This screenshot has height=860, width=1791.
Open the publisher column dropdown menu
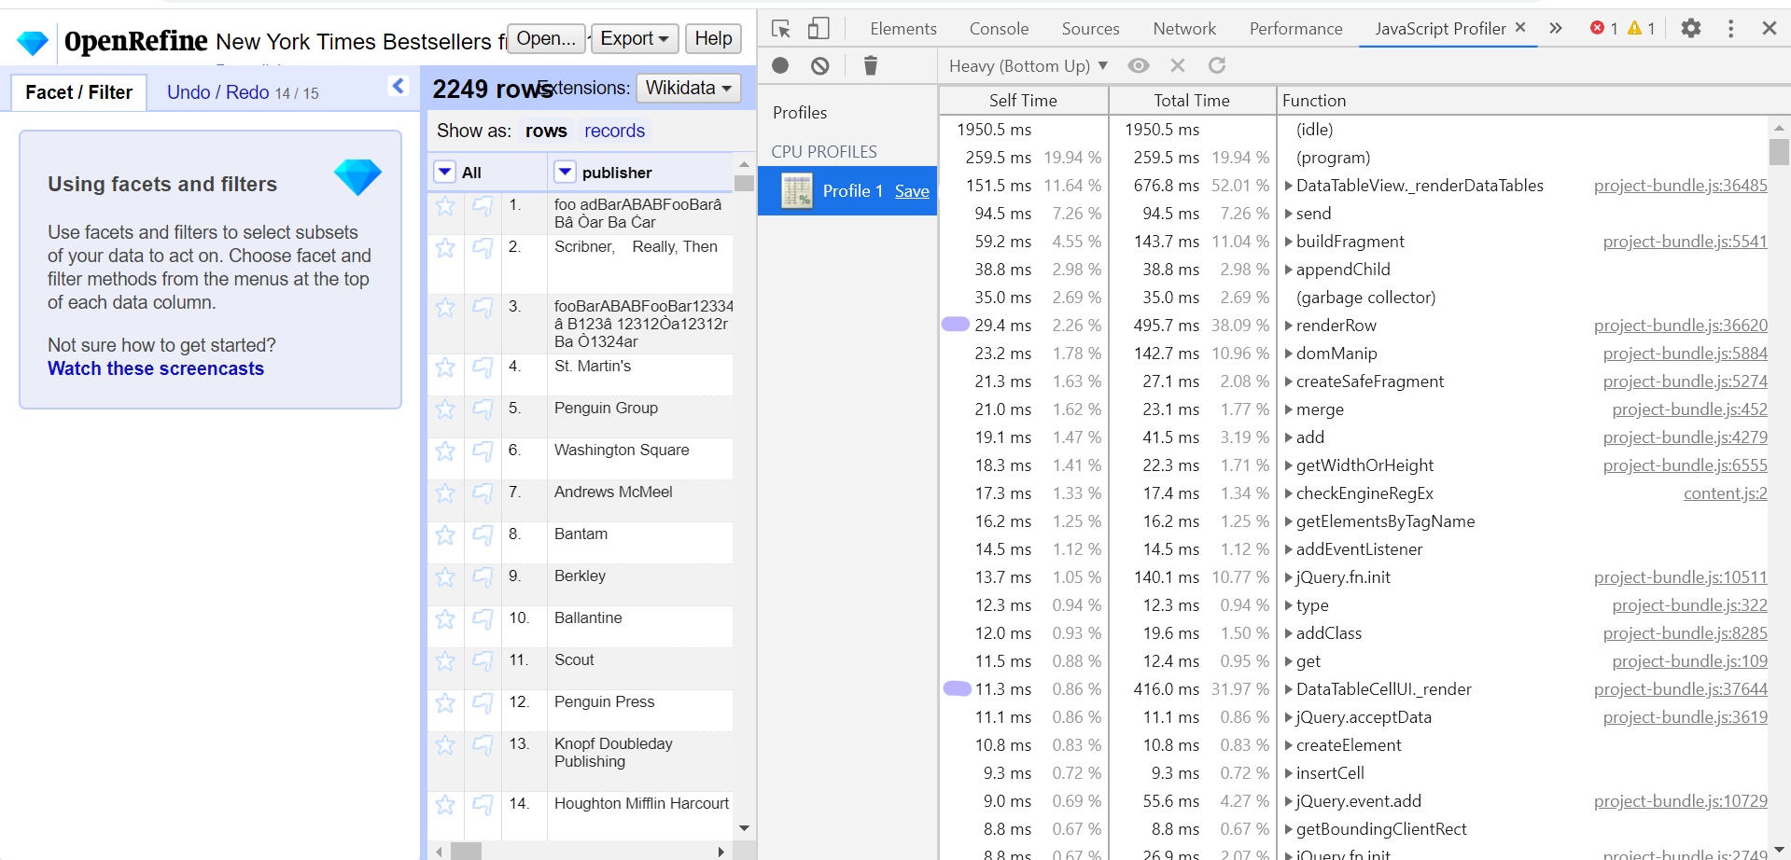(x=565, y=172)
